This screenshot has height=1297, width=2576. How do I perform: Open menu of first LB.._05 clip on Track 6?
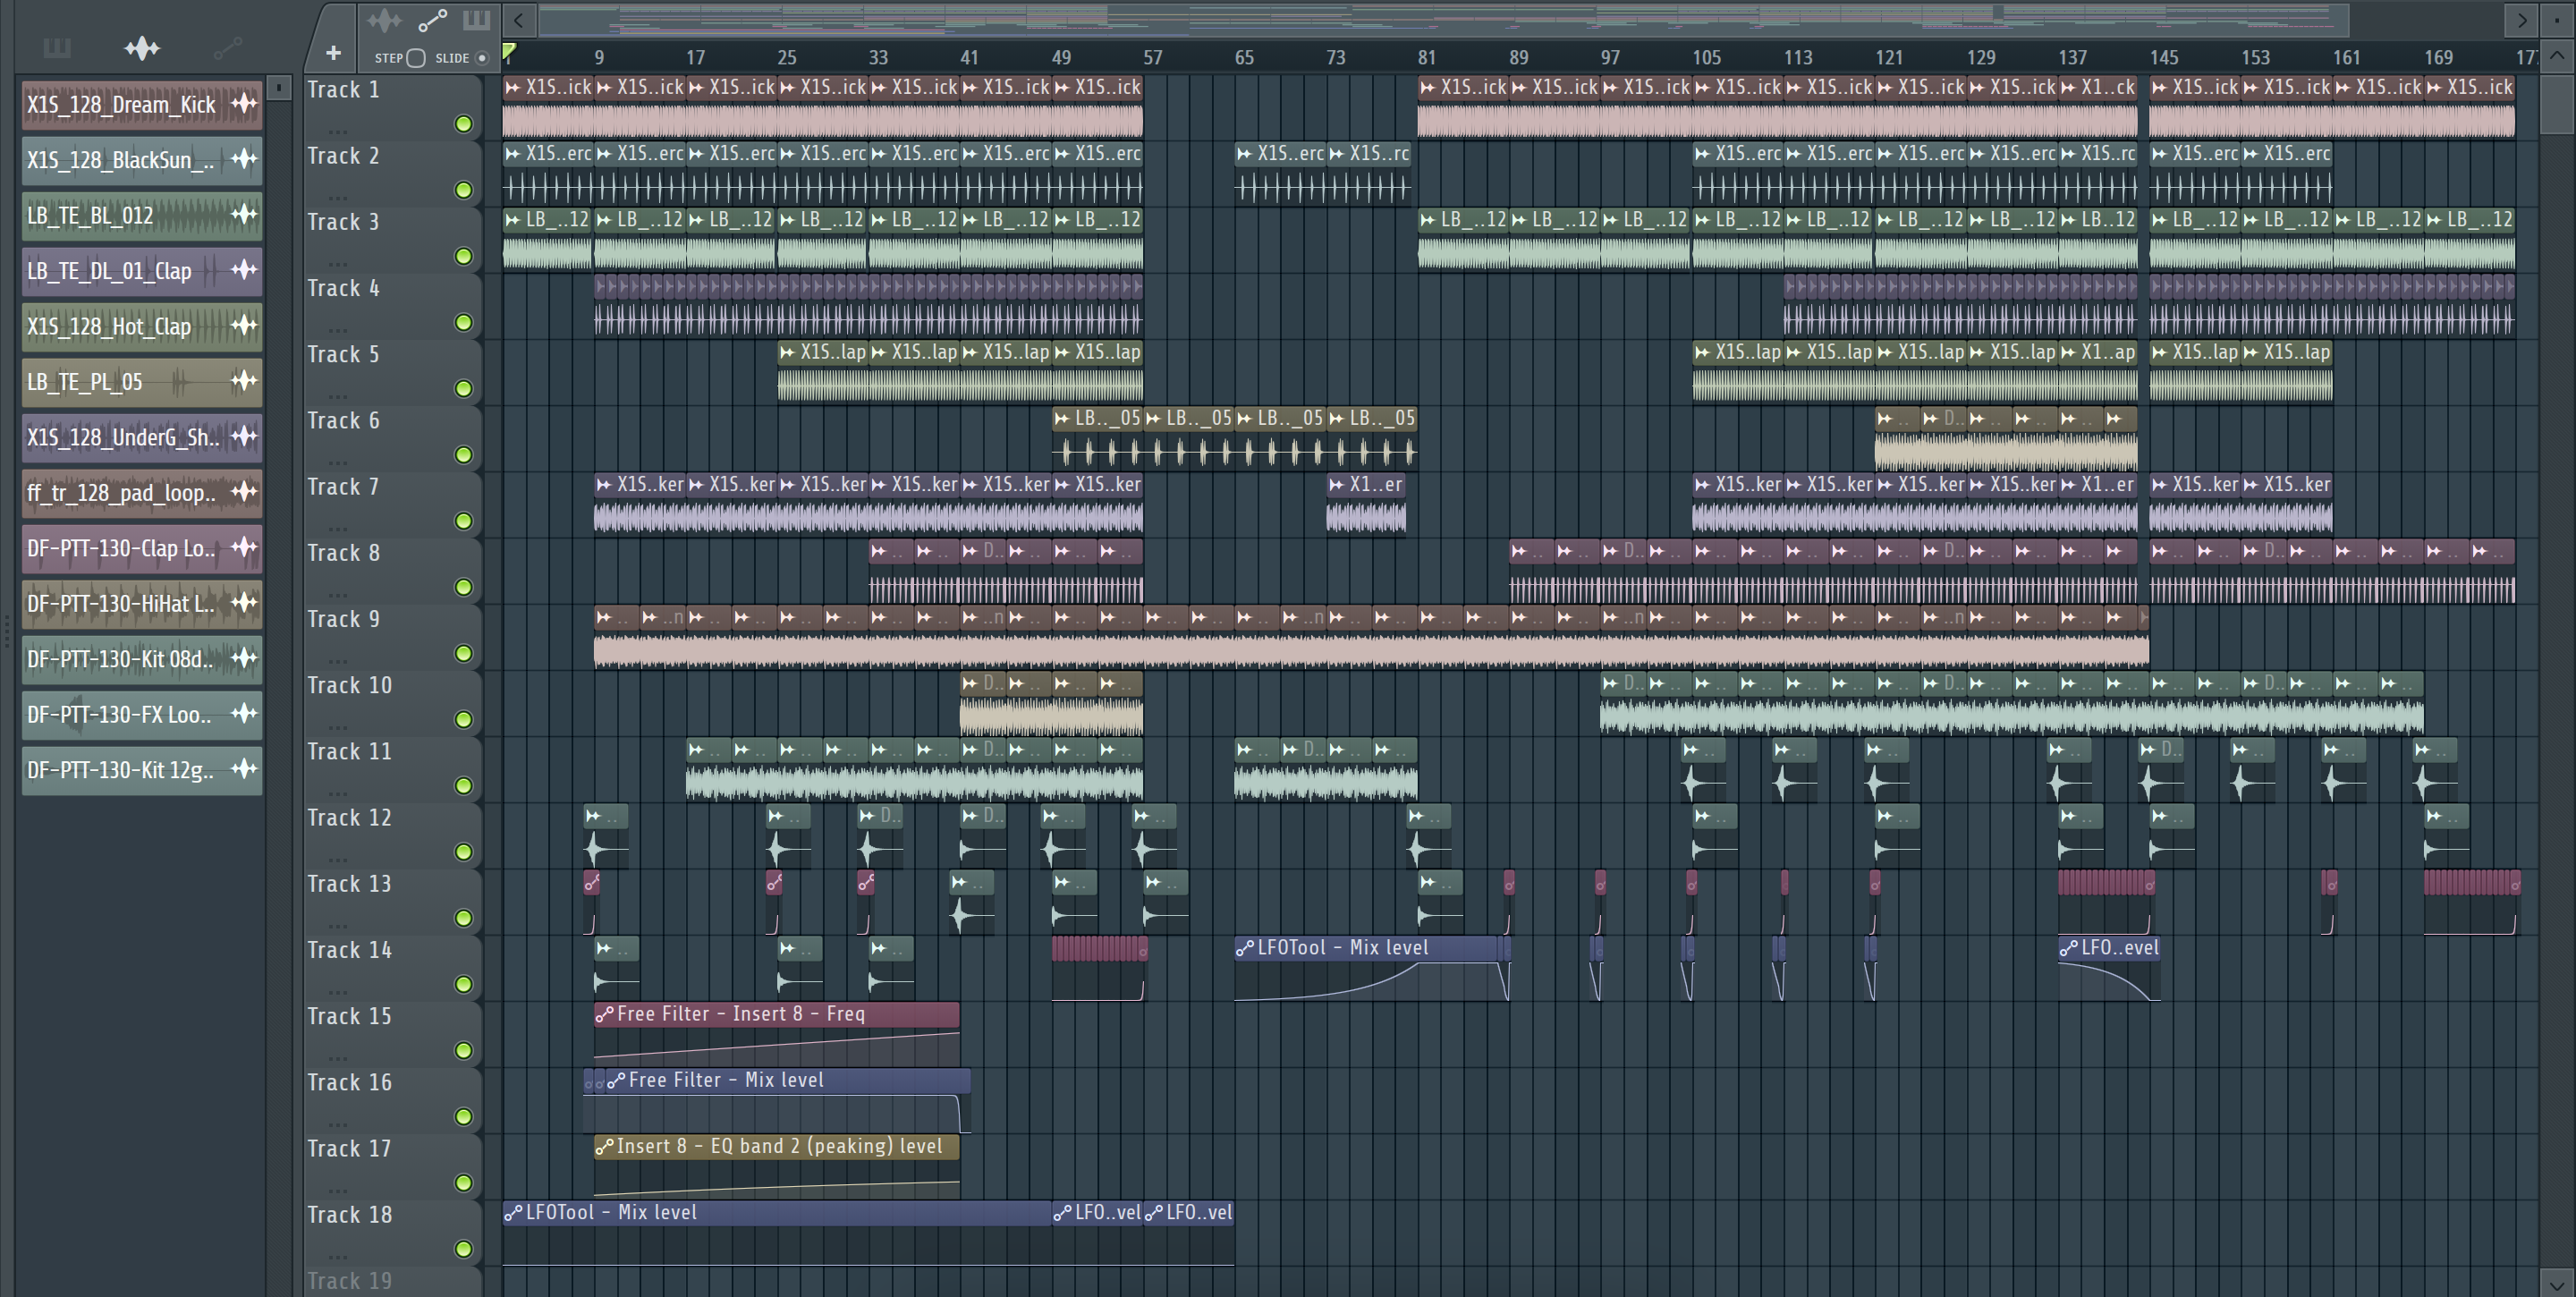tap(1062, 418)
